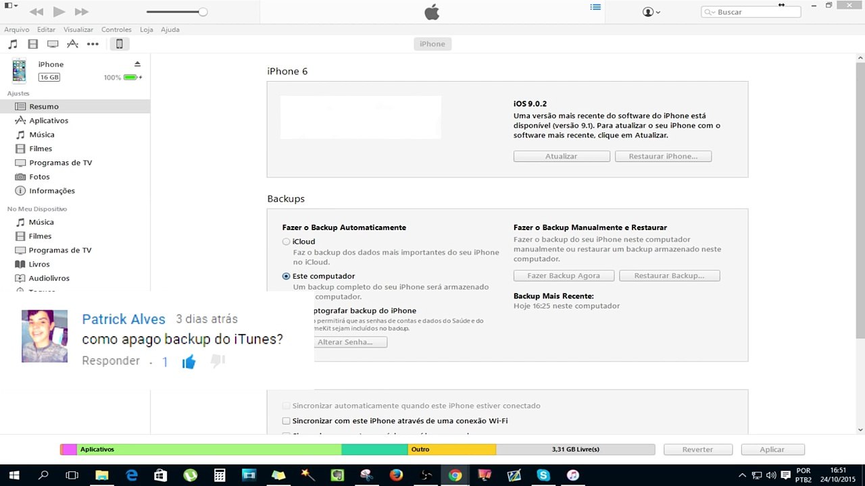865x486 pixels.
Task: Open the Movies library film icon
Action: 32,44
